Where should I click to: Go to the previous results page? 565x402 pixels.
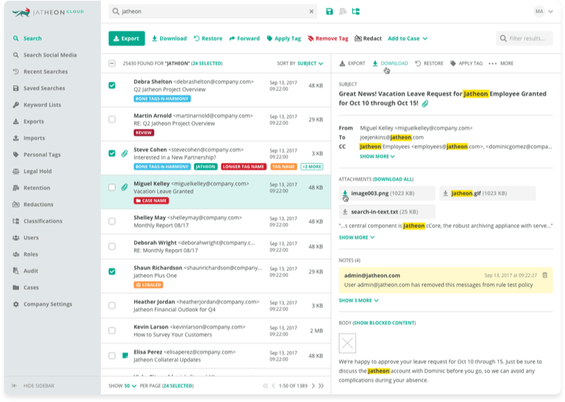coord(273,386)
